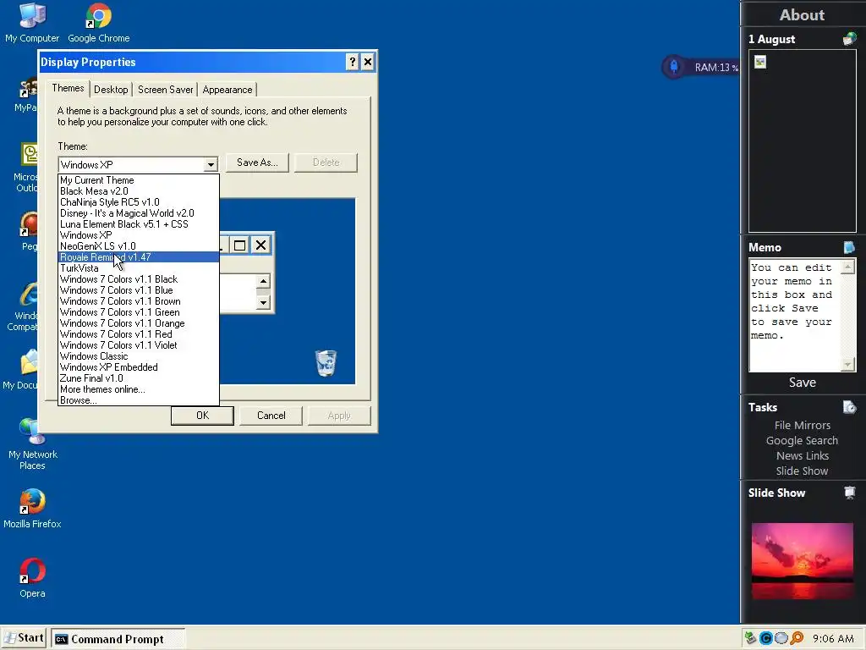Close the Display Properties dialog
The image size is (866, 650).
pos(368,62)
